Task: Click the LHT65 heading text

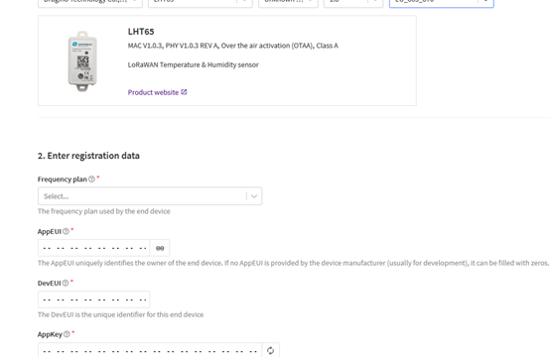Action: coord(141,32)
